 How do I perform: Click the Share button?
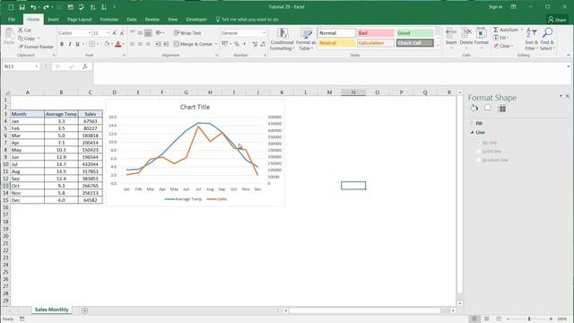coord(557,20)
